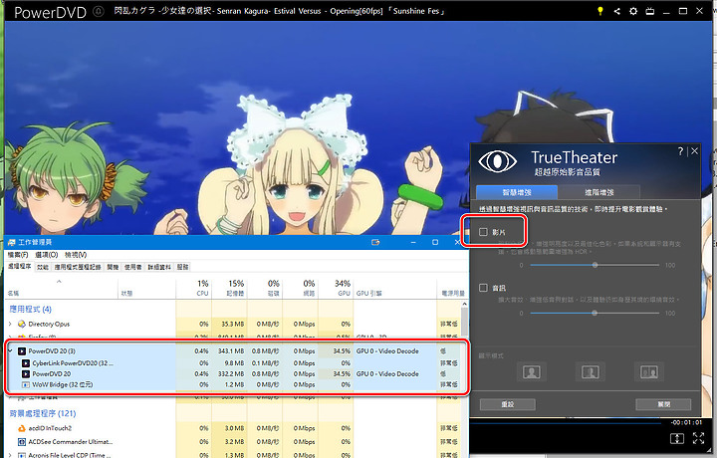The width and height of the screenshot is (717, 458).
Task: Sort by the 34% GPU column header
Action: (x=336, y=288)
